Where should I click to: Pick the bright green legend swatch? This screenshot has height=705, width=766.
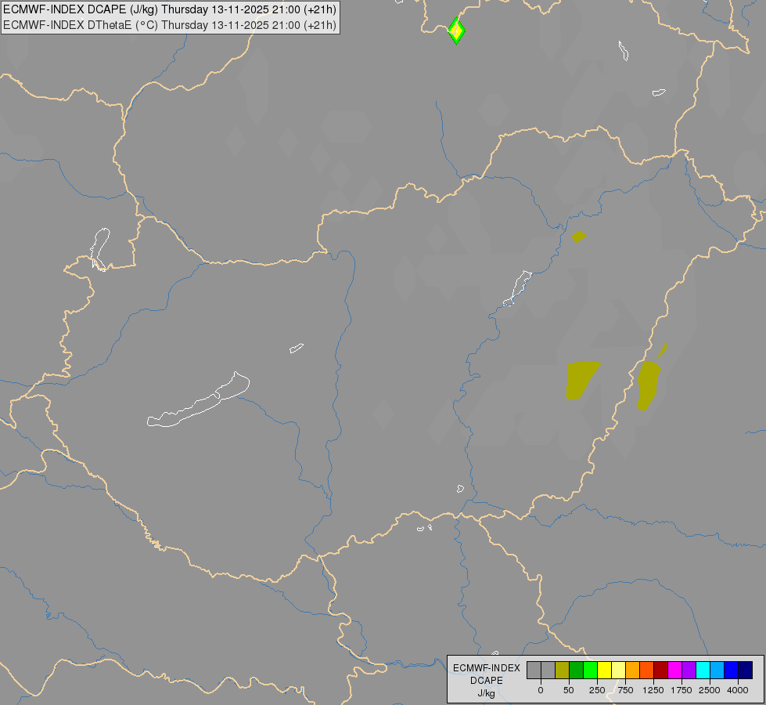pos(590,671)
